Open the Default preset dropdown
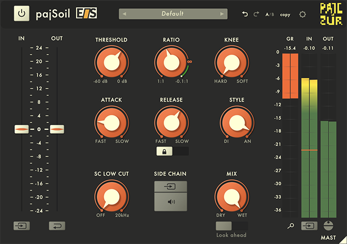 [172, 14]
